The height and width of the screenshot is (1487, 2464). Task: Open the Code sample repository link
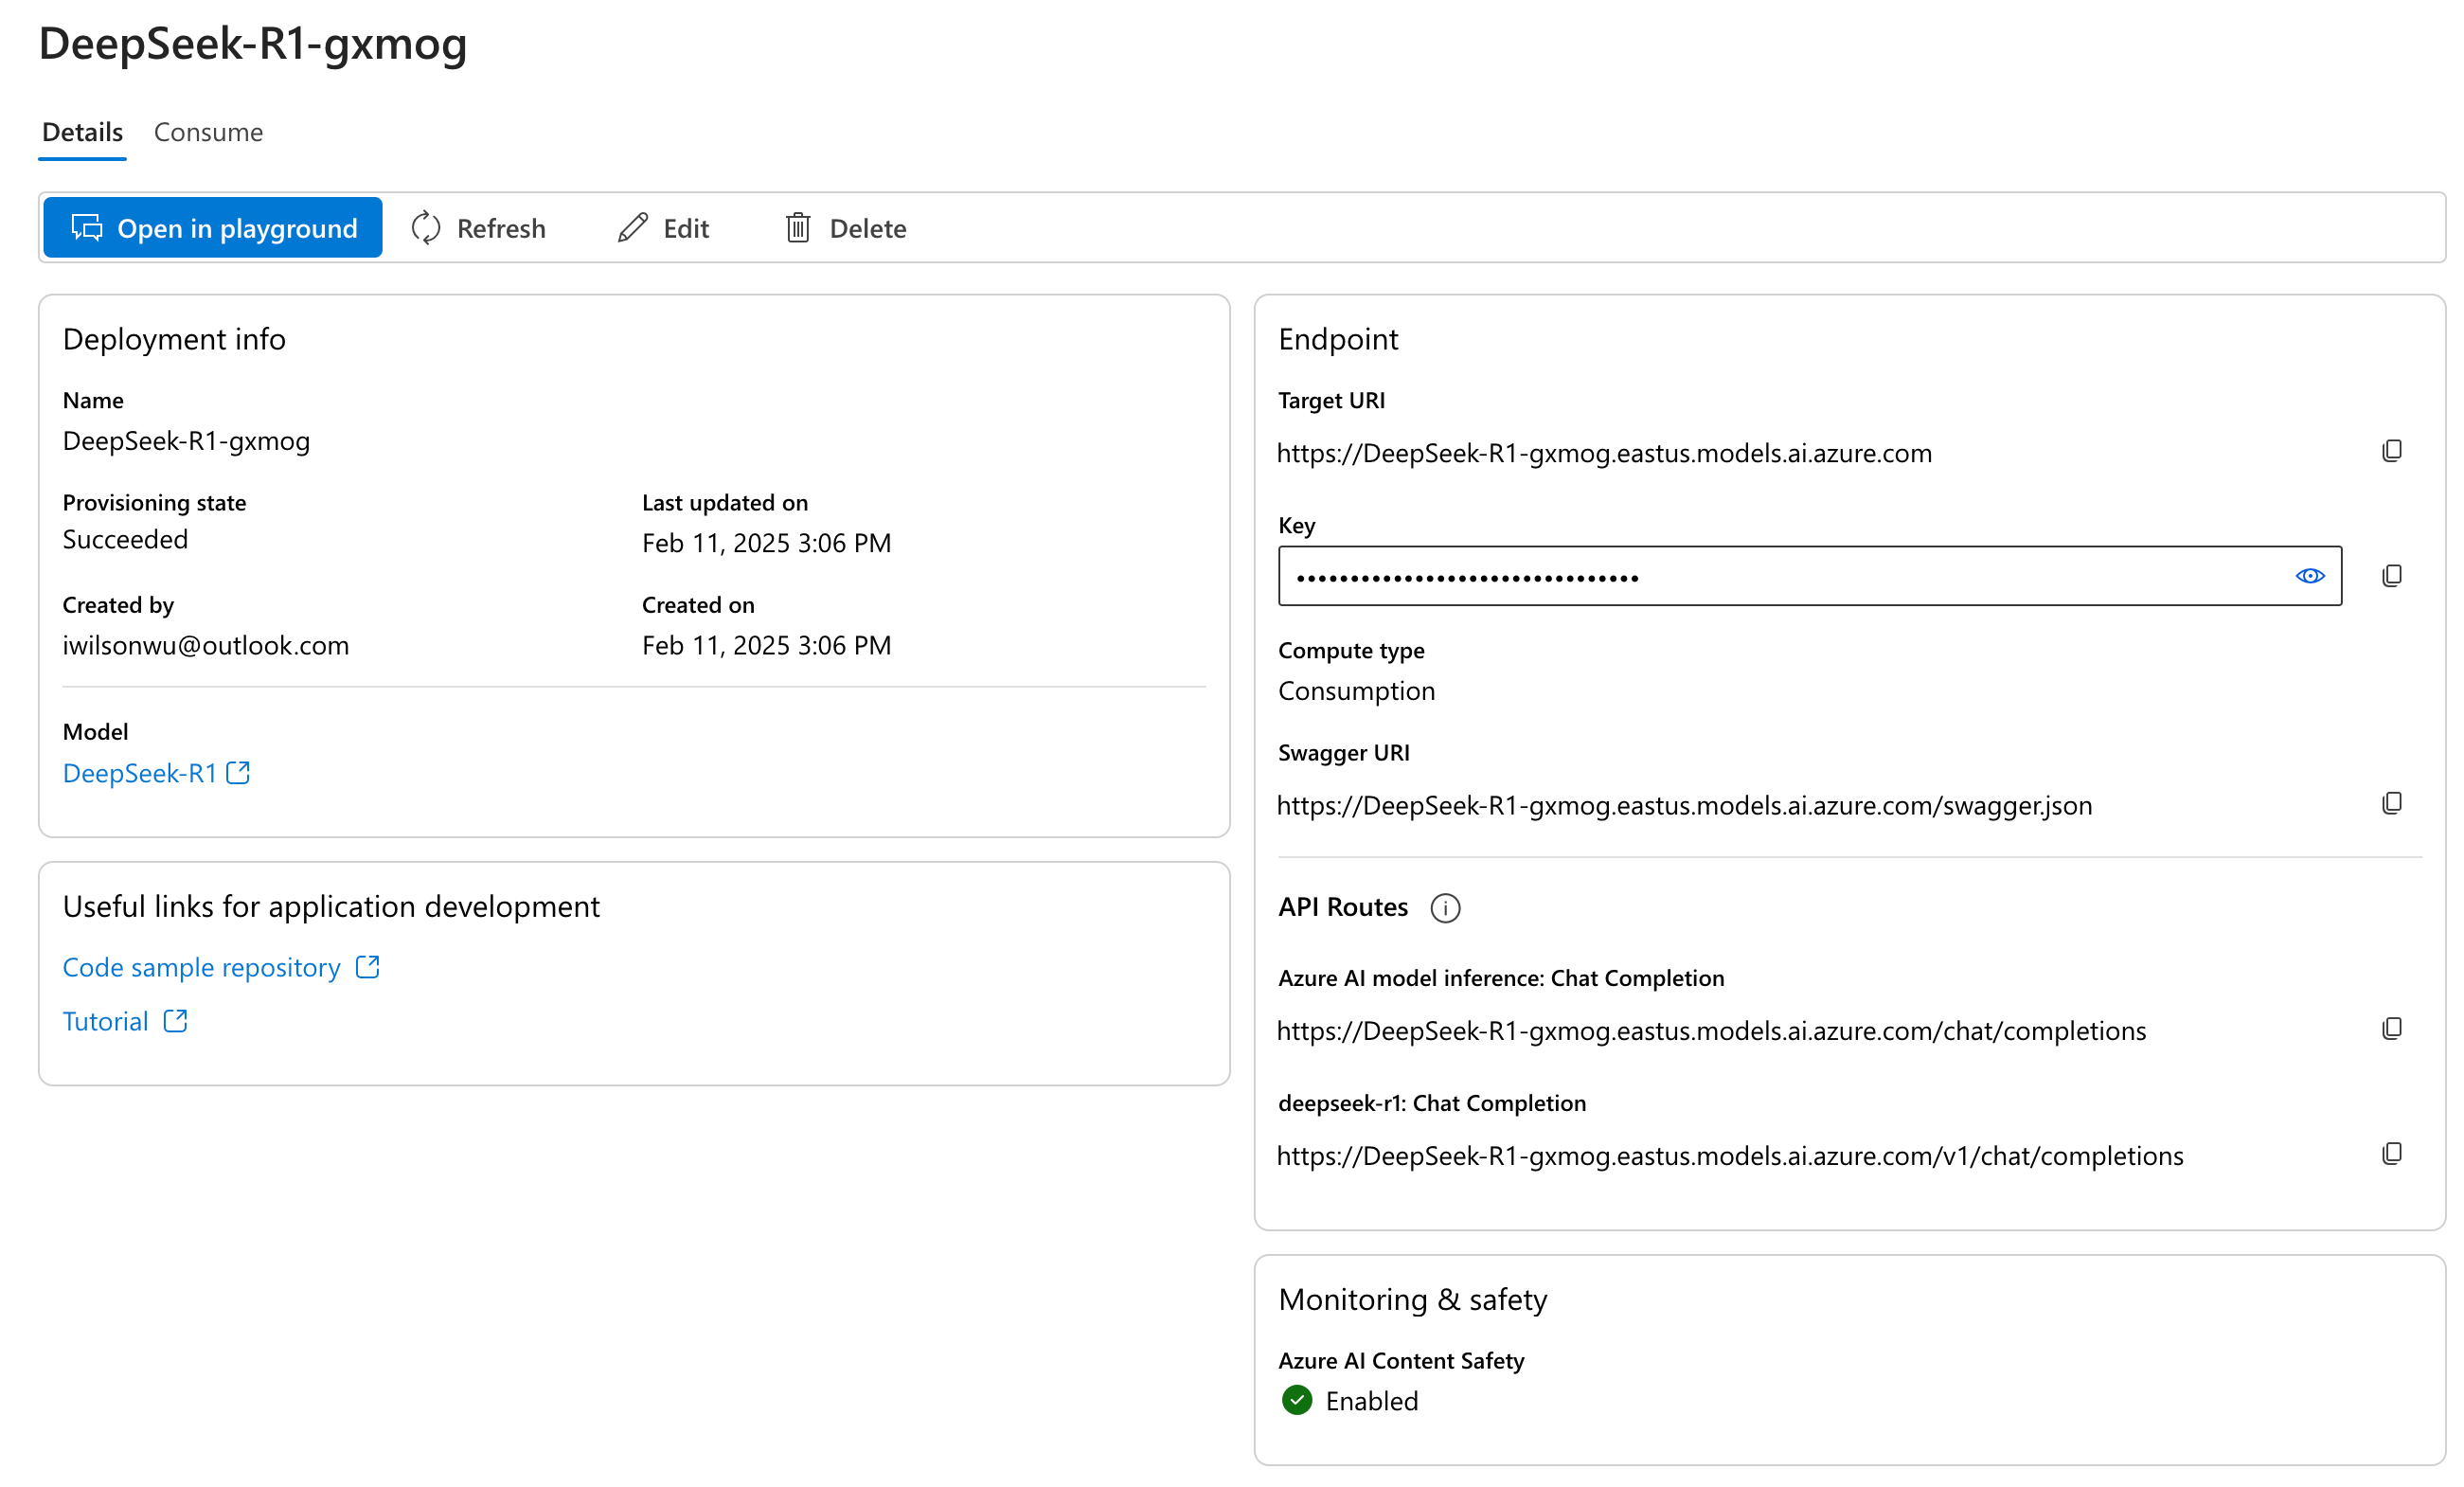click(221, 967)
